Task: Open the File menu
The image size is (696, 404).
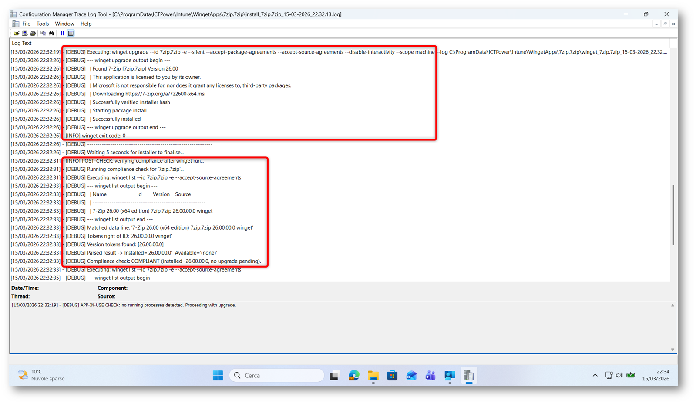Action: pos(26,24)
